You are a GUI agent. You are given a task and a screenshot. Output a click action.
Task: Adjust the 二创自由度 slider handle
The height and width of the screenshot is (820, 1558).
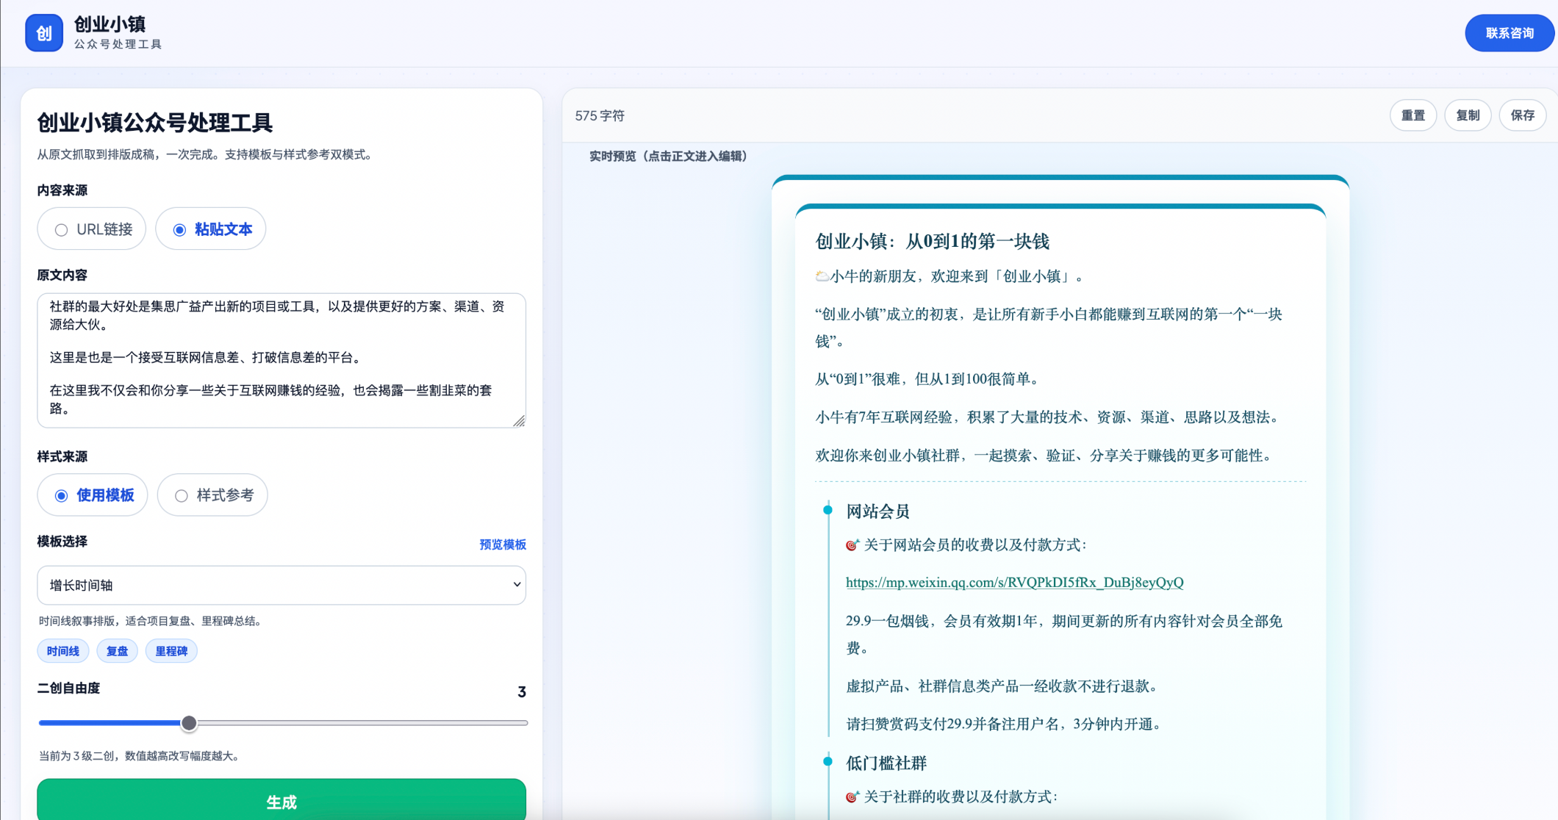coord(189,723)
